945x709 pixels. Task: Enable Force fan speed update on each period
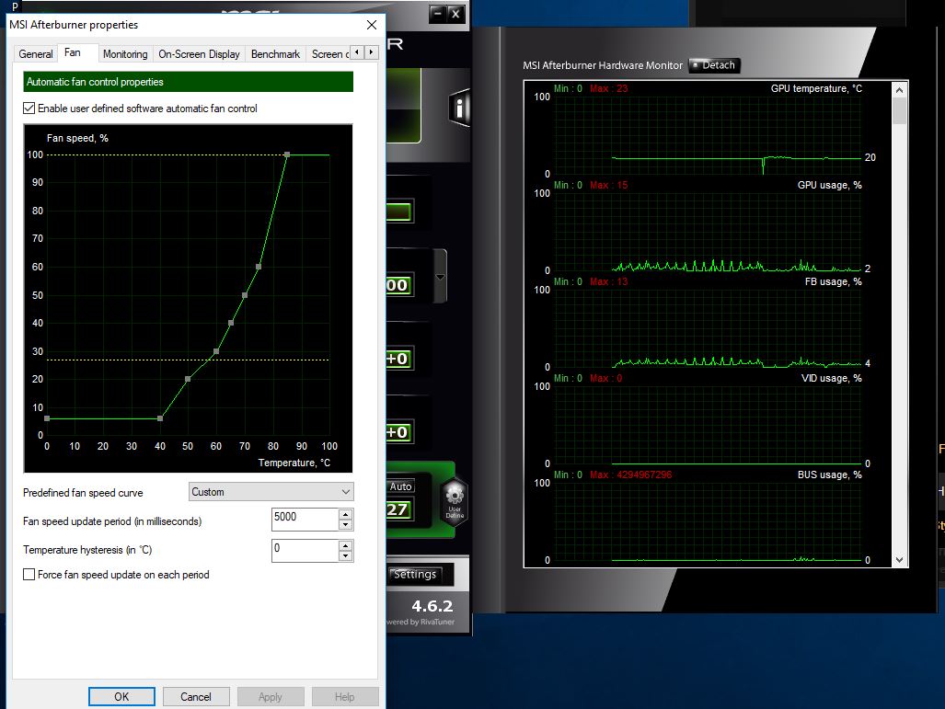(29, 575)
